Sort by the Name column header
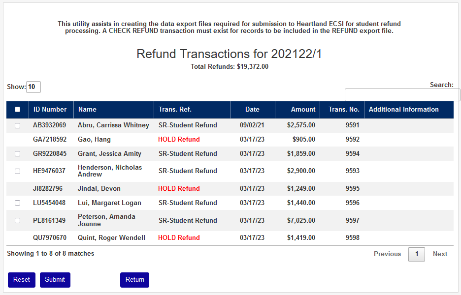This screenshot has width=461, height=295. tap(89, 110)
